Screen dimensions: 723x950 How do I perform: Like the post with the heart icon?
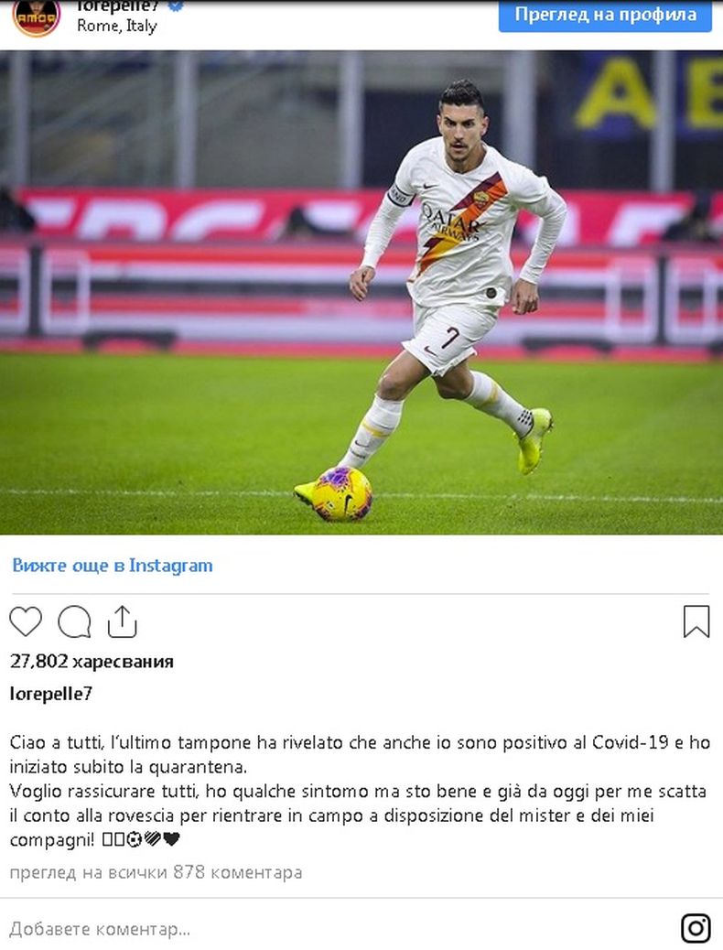(26, 621)
